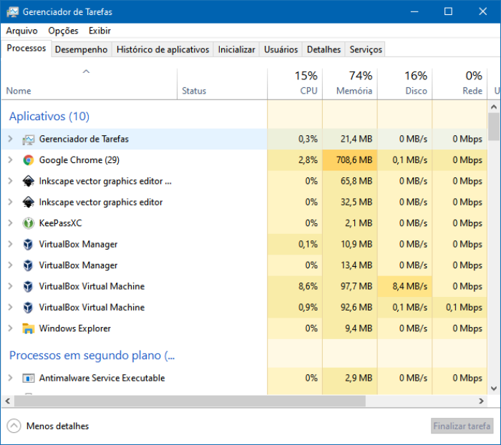Switch to Histórico de aplicativos tab

point(162,49)
